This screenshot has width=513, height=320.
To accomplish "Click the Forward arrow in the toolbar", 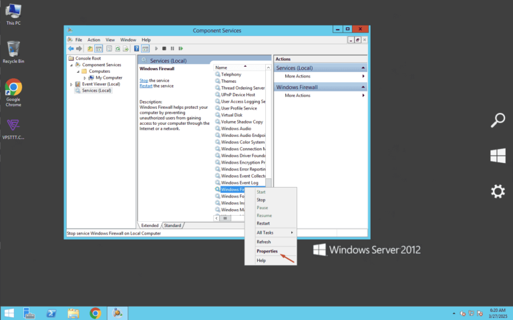I will [x=79, y=48].
